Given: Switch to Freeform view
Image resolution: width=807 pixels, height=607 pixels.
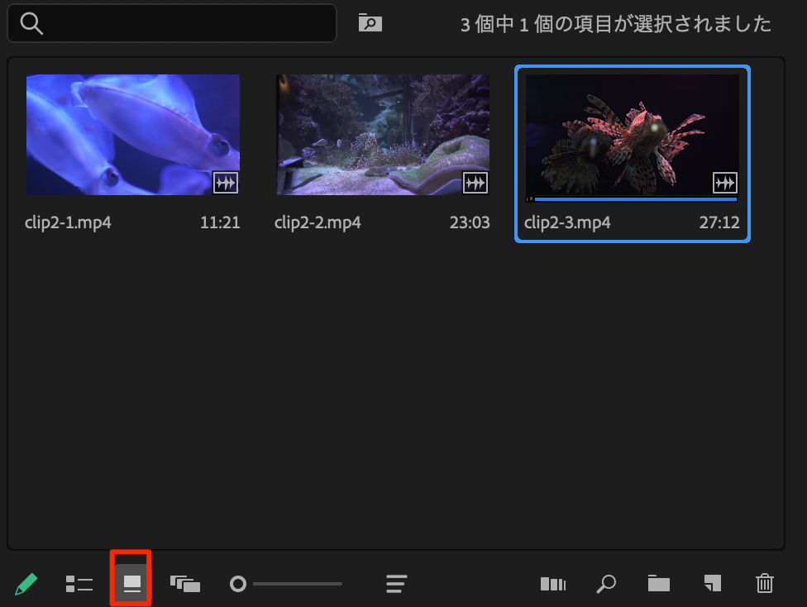Looking at the screenshot, I should pos(185,585).
